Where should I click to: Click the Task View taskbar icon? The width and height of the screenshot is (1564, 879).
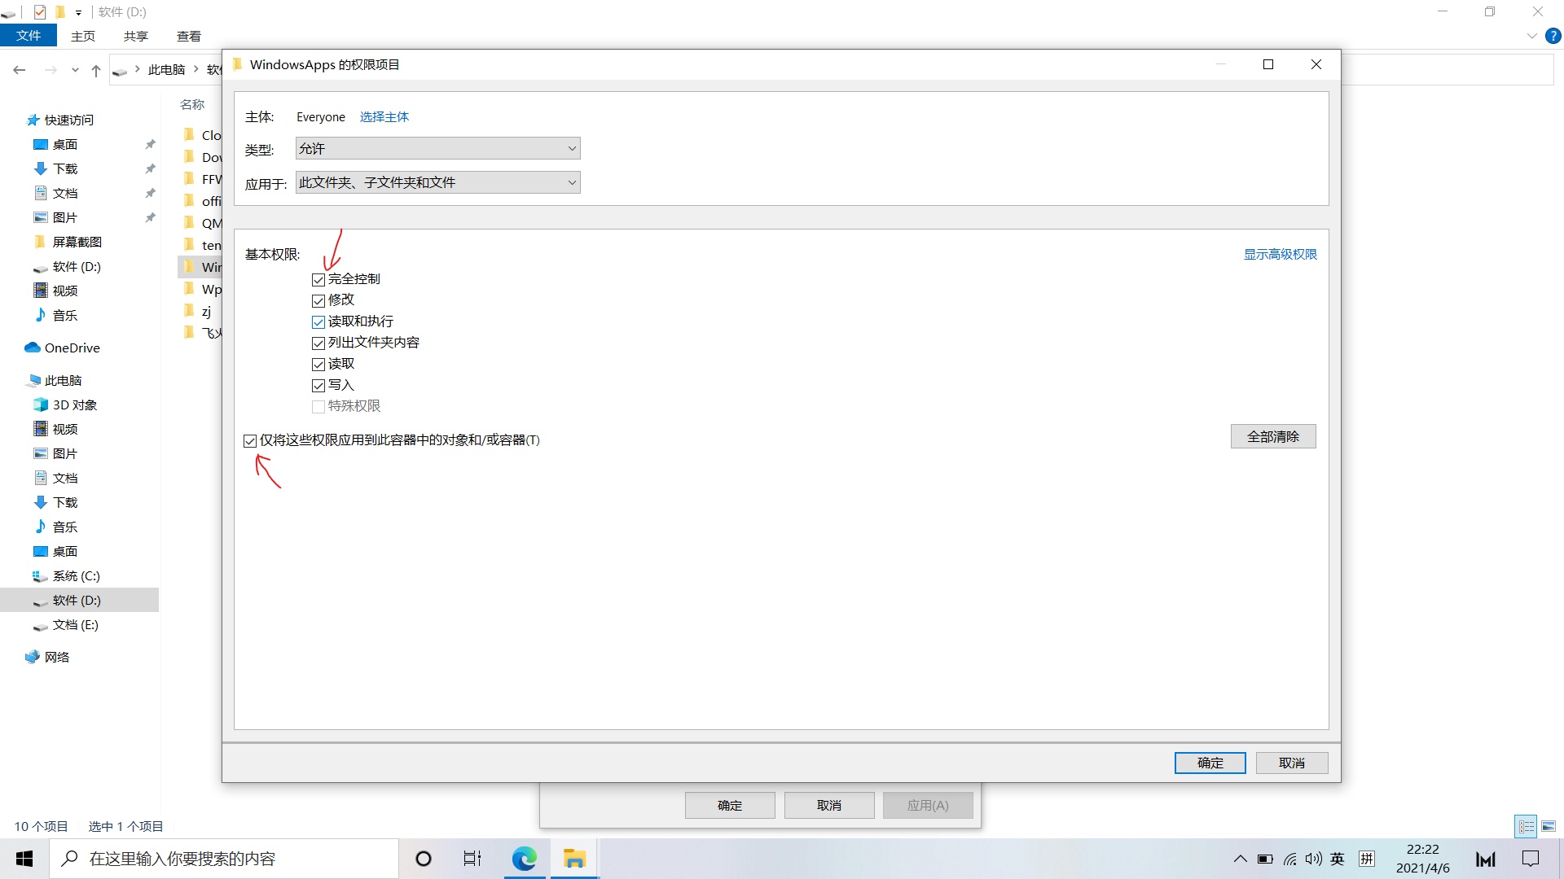pyautogui.click(x=472, y=859)
